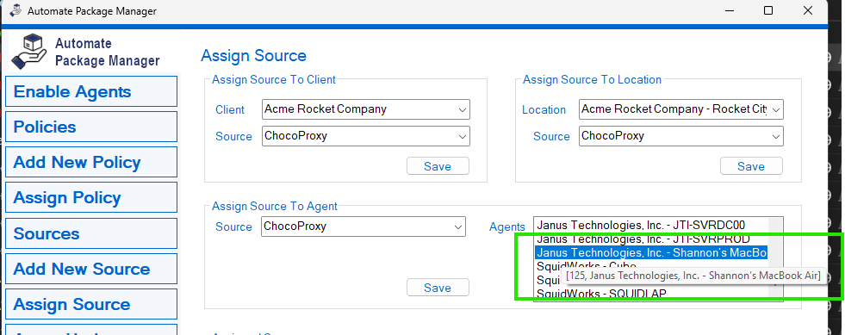Open the Enable Agents page
The height and width of the screenshot is (335, 845).
pyautogui.click(x=91, y=91)
